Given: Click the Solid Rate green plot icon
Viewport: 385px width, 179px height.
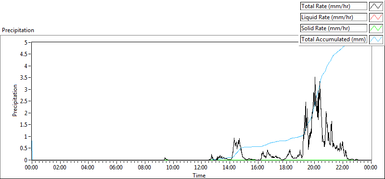Looking at the screenshot, I should (376, 28).
